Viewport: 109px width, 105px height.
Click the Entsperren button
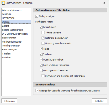(x=9, y=101)
